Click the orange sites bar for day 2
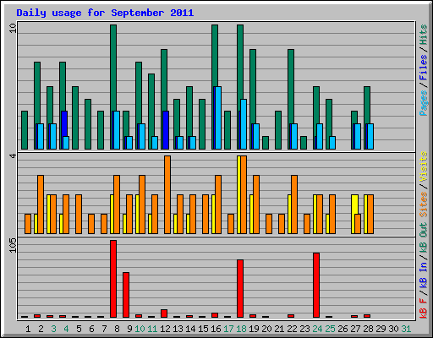 (41, 204)
